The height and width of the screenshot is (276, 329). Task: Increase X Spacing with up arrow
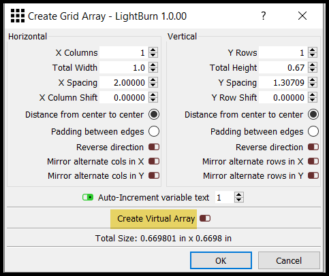[x=153, y=80]
